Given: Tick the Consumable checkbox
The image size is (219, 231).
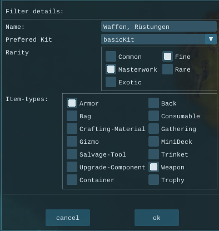Looking at the screenshot, I should pyautogui.click(x=153, y=116).
